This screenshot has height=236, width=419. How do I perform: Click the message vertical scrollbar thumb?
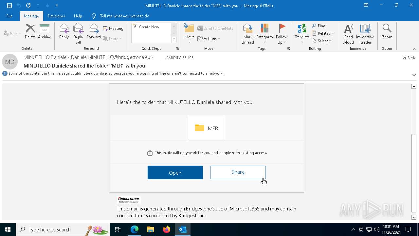pos(414,173)
